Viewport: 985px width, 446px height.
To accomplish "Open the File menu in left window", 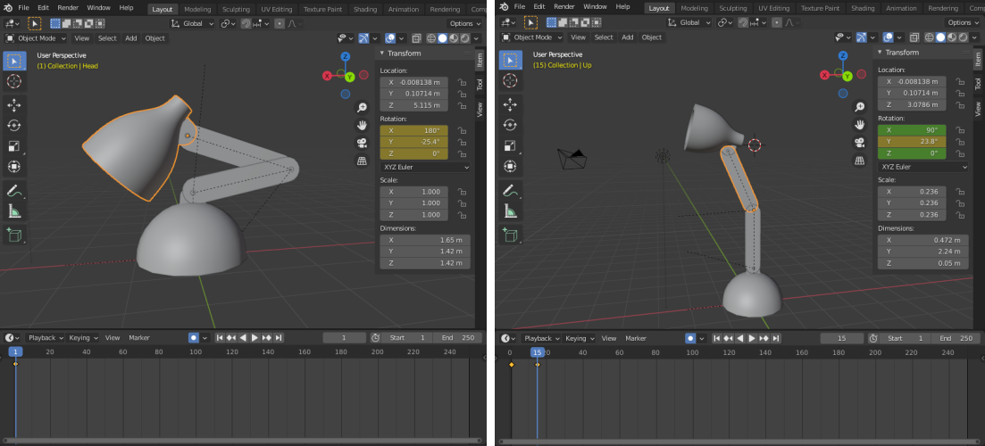I will [x=23, y=7].
